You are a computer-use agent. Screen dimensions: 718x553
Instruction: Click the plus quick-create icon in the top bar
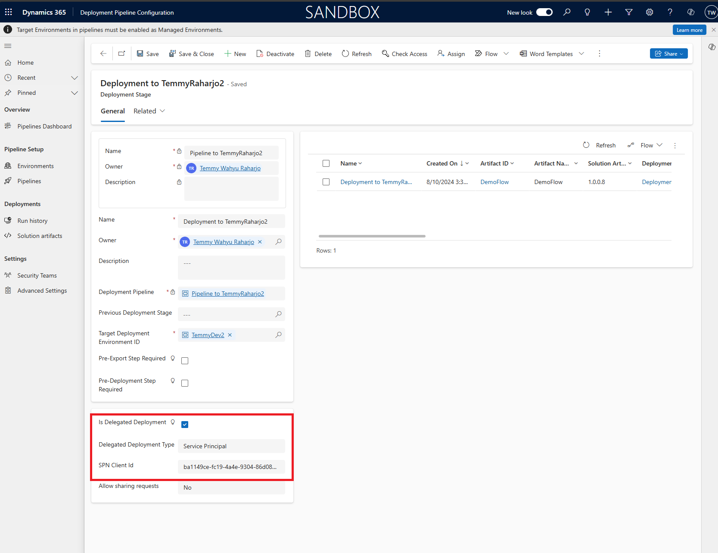[608, 12]
